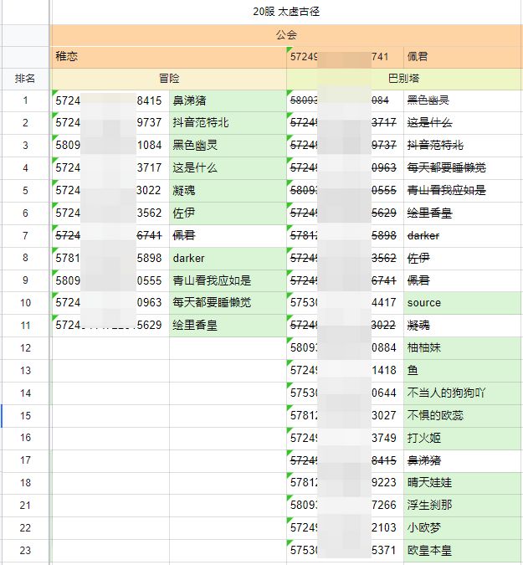The height and width of the screenshot is (565, 523).
Task: Click 绘里香皇 in the 冒险 column
Action: point(228,326)
